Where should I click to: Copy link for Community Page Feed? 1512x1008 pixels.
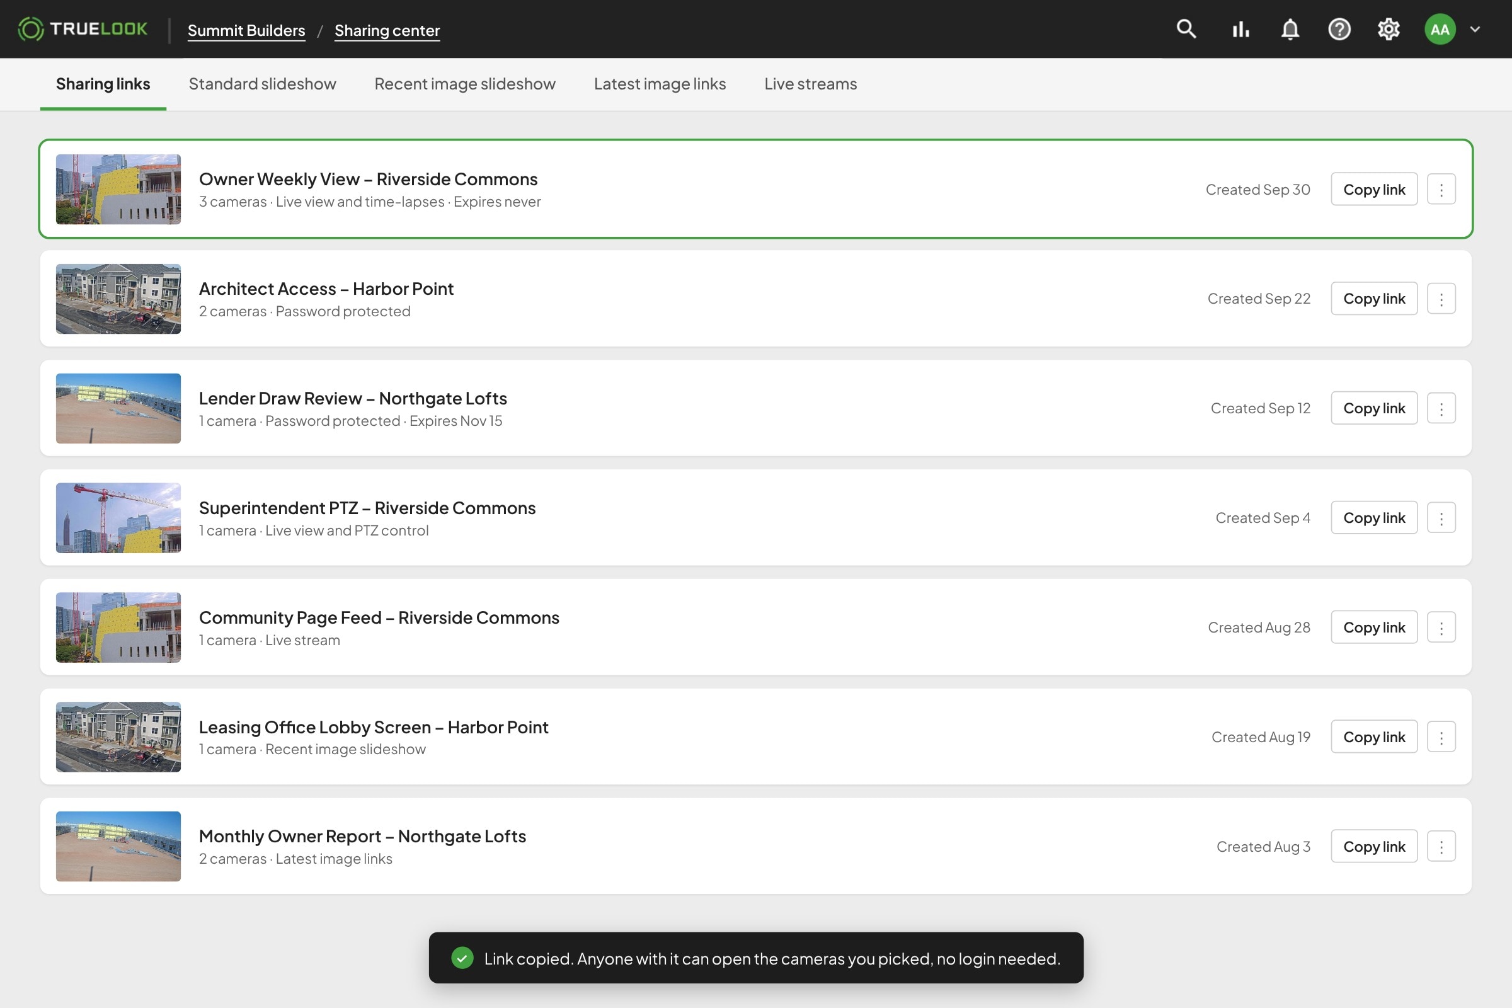coord(1374,627)
